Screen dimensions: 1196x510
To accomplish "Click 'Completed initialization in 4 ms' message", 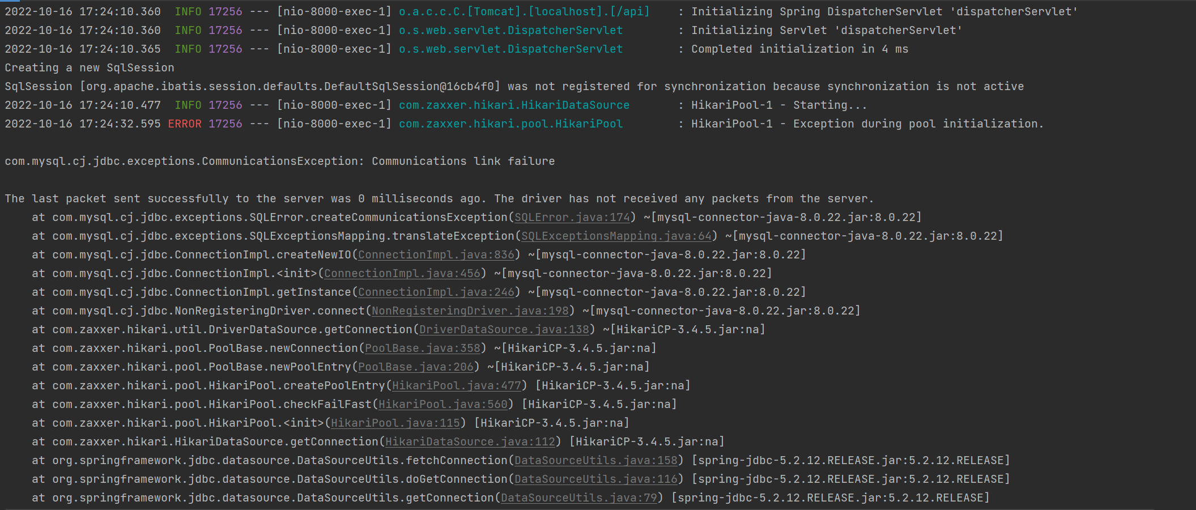I will click(x=799, y=49).
